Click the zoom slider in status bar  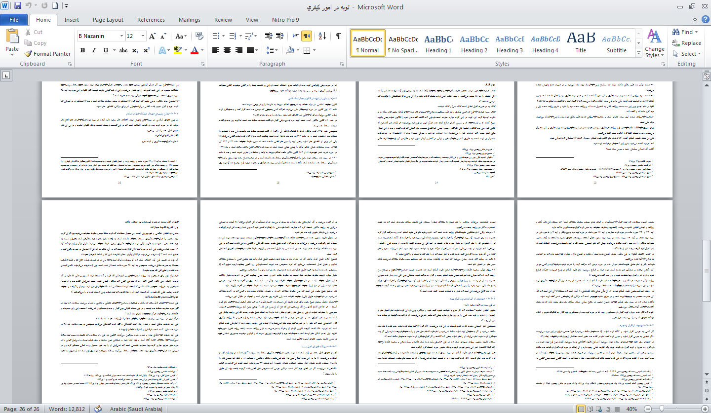(660, 409)
